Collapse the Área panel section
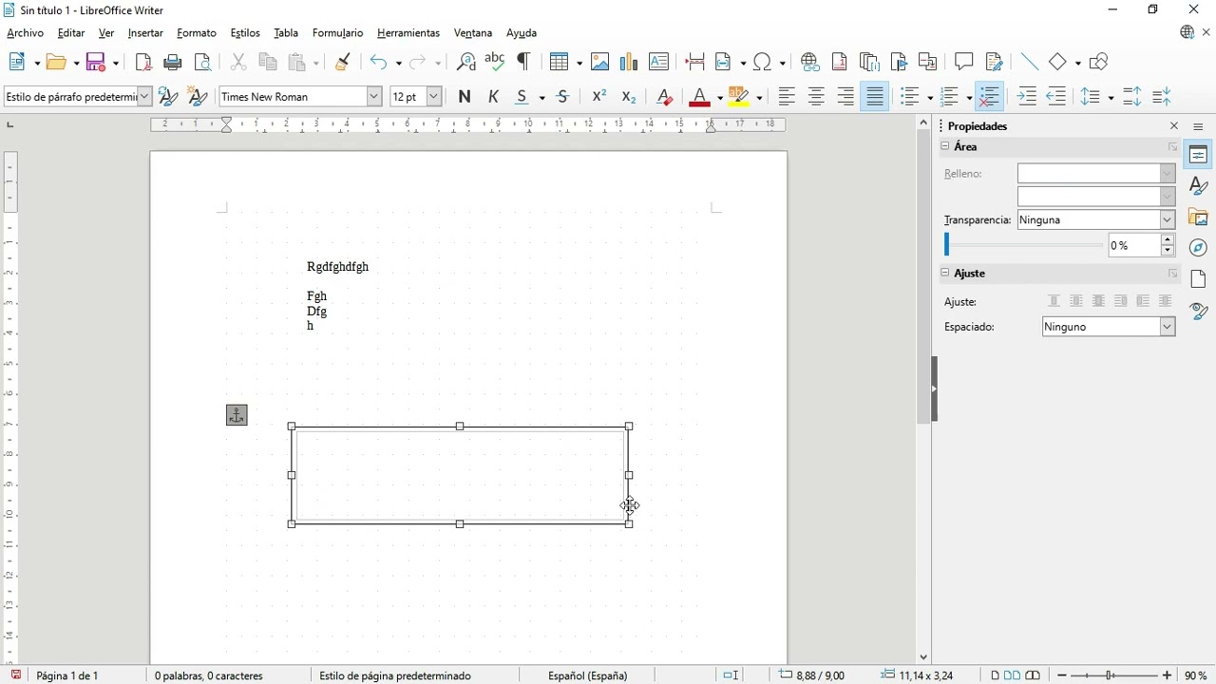This screenshot has width=1216, height=684. click(x=945, y=146)
